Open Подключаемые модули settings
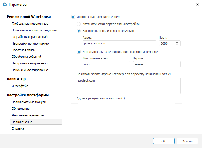 coord(29,102)
